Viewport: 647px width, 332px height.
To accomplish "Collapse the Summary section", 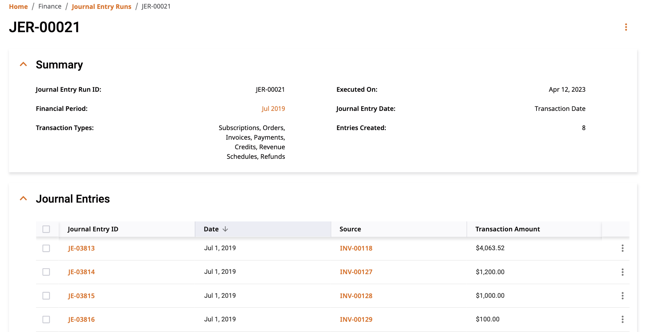I will pos(23,64).
